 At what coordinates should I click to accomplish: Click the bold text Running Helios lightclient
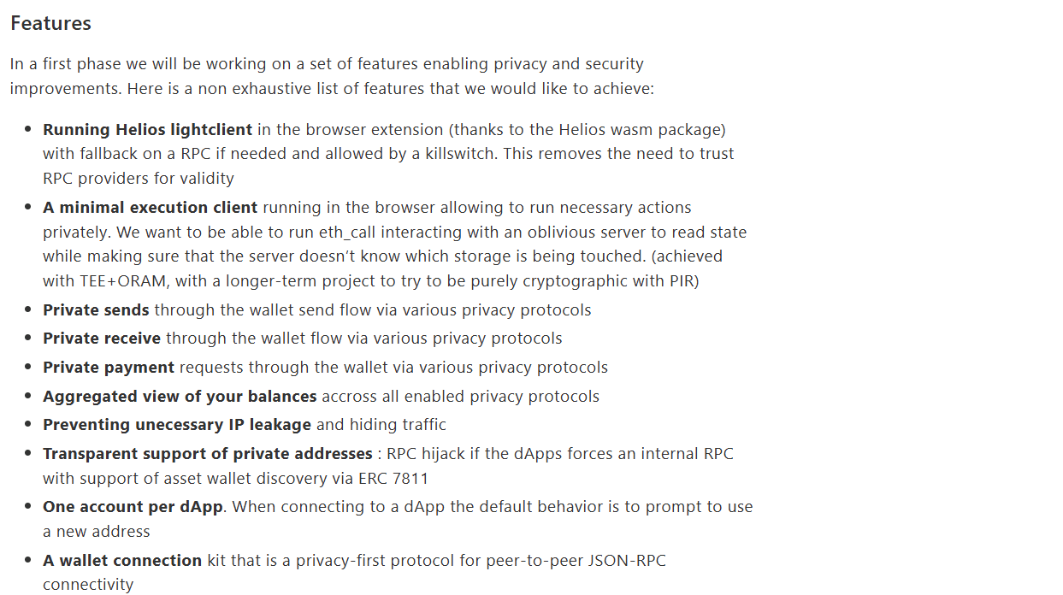pyautogui.click(x=147, y=130)
